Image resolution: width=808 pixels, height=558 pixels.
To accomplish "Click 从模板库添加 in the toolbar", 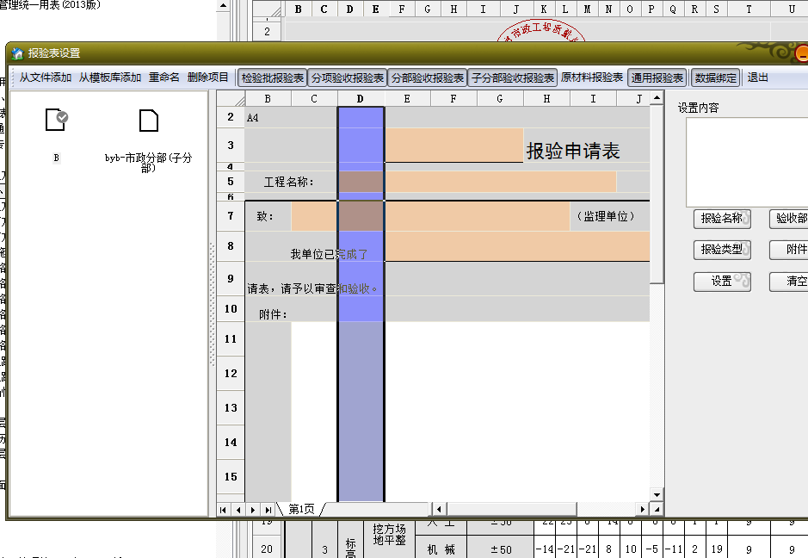I will (x=110, y=77).
